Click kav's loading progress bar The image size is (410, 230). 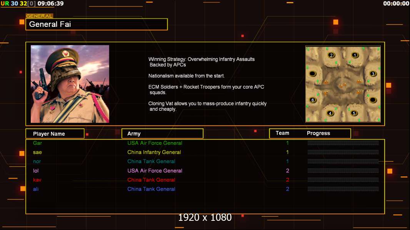343,180
